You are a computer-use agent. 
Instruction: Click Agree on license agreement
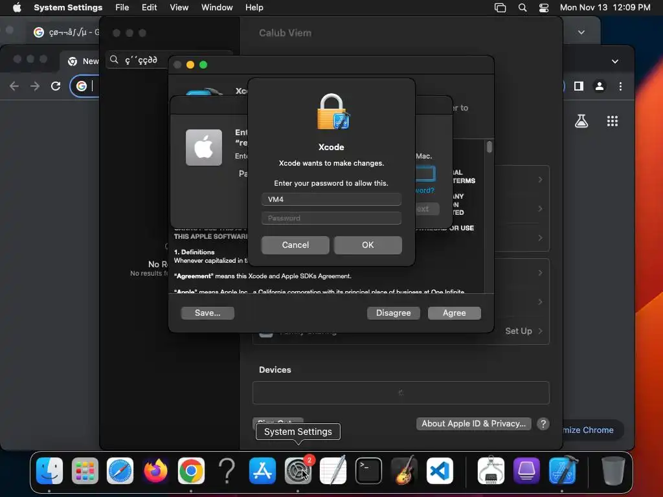(x=454, y=313)
